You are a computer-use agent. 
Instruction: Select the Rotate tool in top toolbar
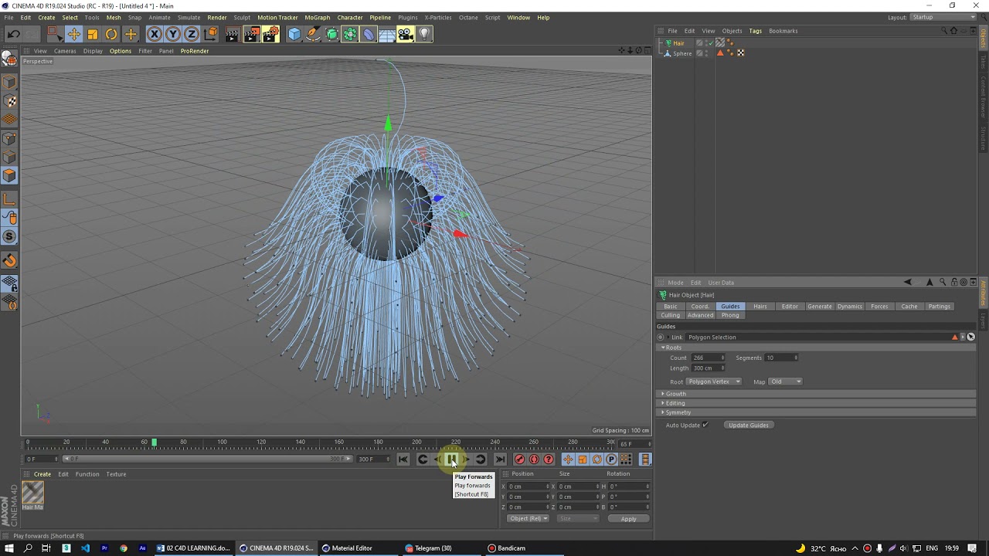click(111, 34)
